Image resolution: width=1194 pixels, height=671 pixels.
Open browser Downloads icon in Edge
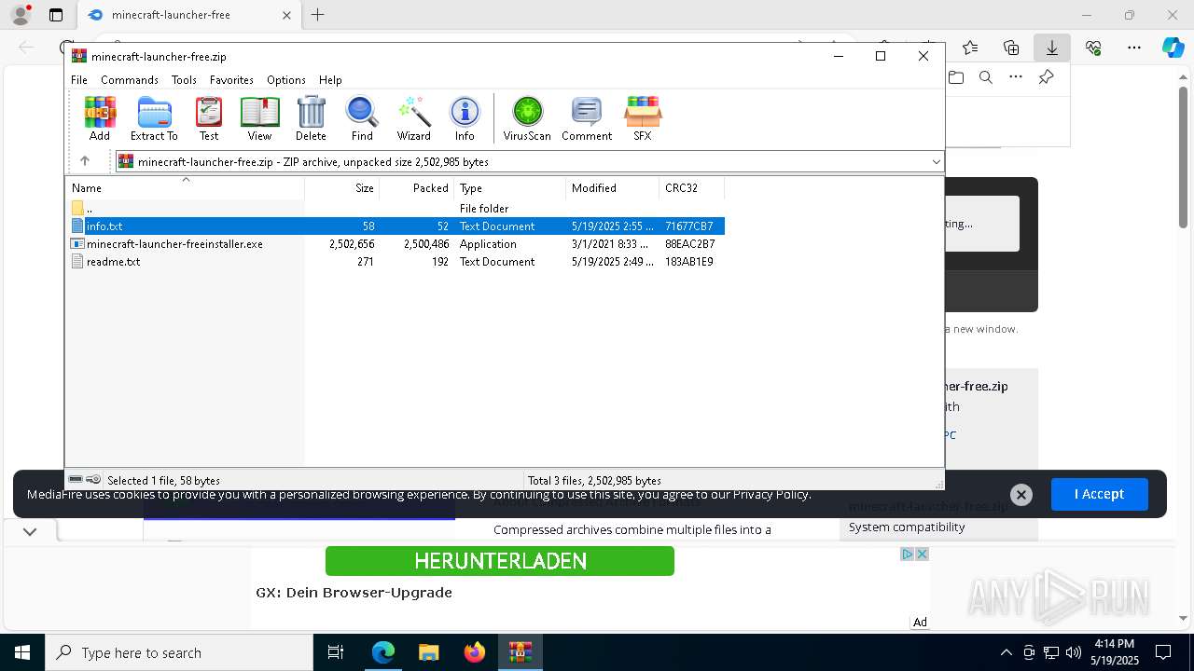(x=1051, y=48)
